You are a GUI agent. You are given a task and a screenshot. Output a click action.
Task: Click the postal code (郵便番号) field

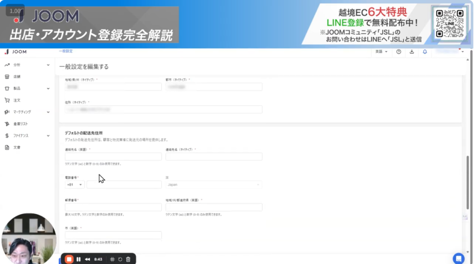tap(113, 207)
